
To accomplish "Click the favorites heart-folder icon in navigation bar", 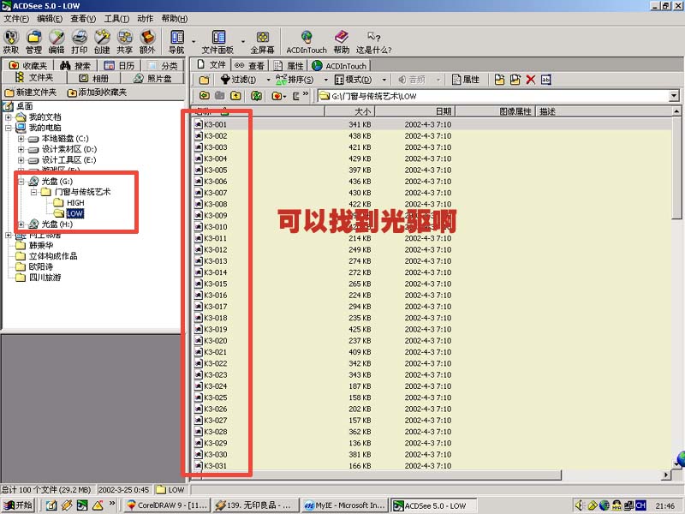I will click(276, 96).
